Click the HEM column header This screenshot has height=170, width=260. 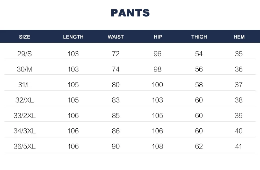239,37
